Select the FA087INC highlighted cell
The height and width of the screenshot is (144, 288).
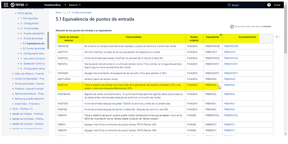point(69,87)
